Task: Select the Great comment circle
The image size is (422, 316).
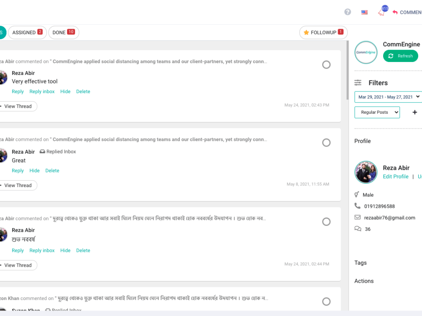Action: pos(326,143)
